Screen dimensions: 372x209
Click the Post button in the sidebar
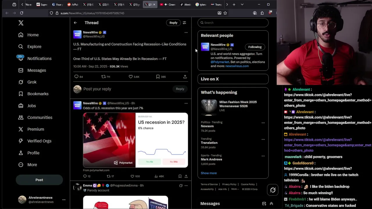pos(39,180)
